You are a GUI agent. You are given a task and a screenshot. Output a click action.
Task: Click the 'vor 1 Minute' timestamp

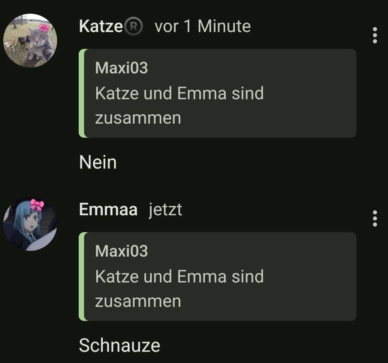point(203,26)
